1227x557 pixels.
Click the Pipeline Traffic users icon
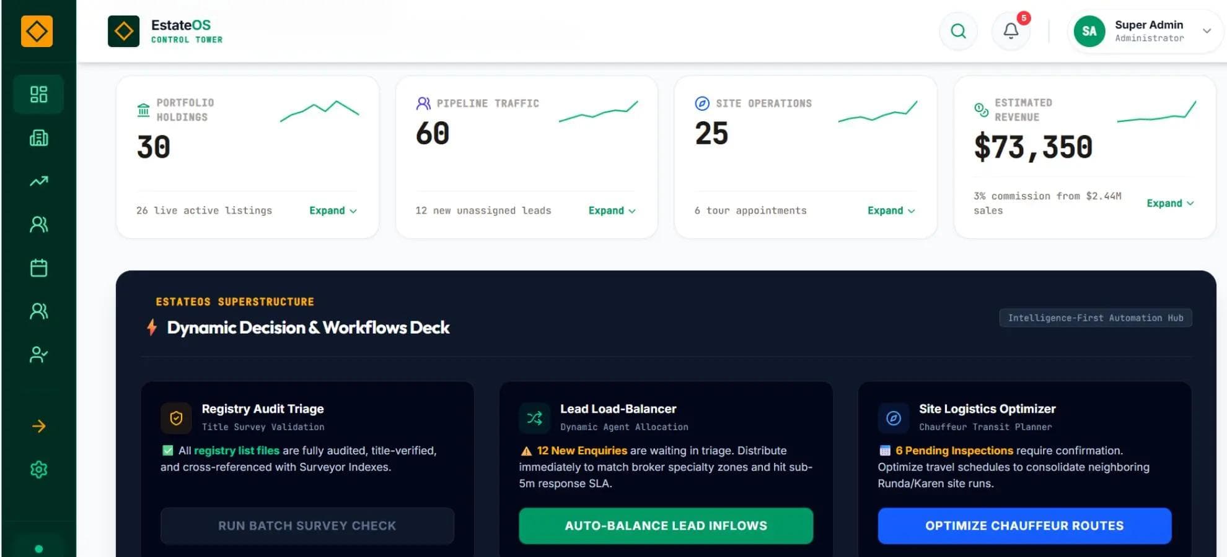tap(423, 103)
